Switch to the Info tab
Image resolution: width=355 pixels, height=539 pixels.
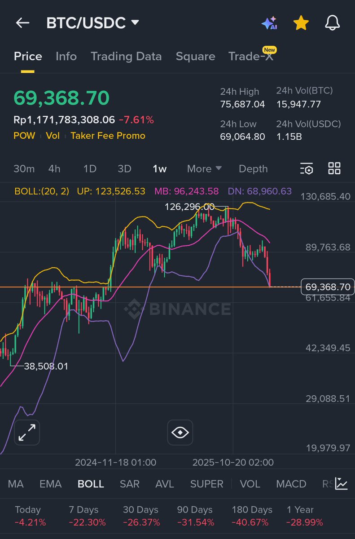[66, 56]
